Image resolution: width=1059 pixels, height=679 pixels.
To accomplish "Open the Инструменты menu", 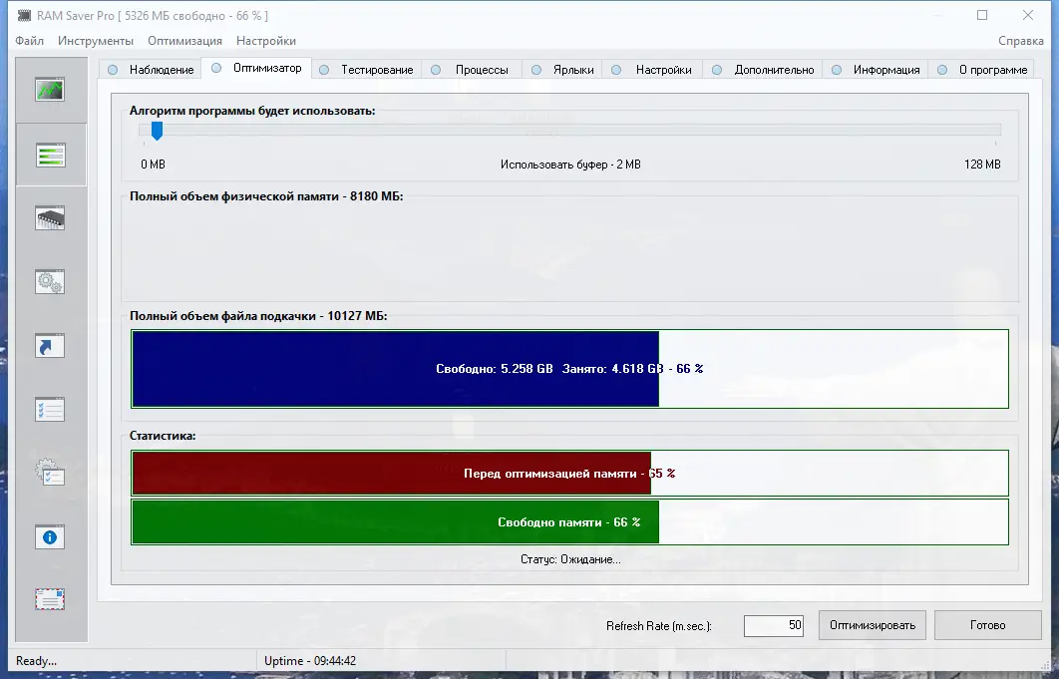I will (95, 41).
